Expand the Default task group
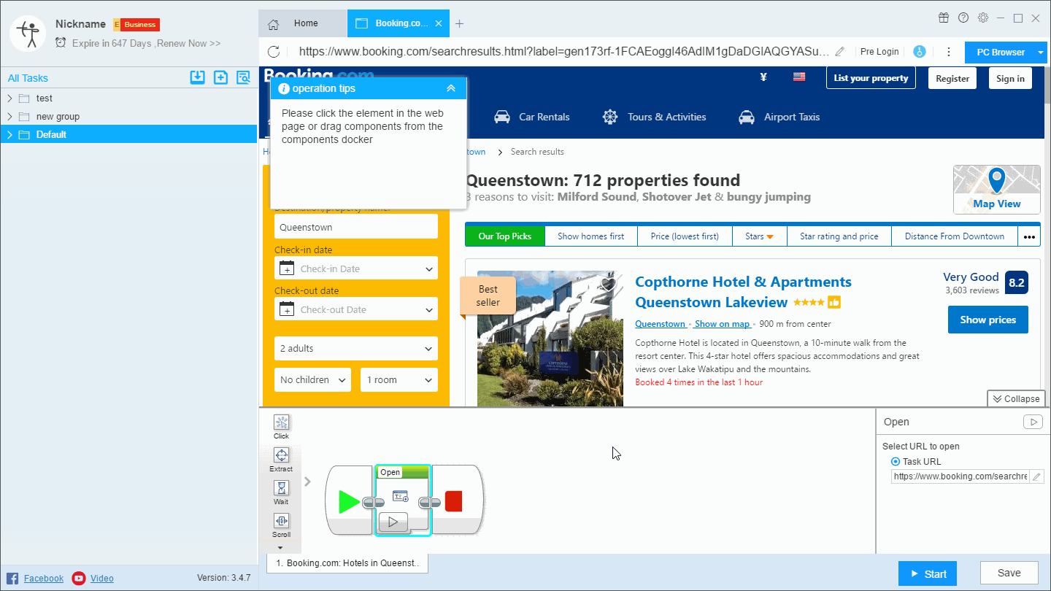Image resolution: width=1051 pixels, height=591 pixels. click(x=9, y=134)
